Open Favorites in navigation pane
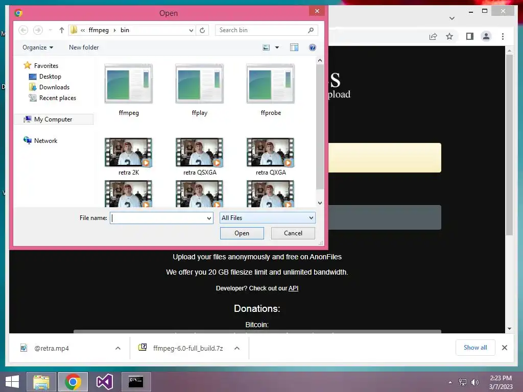 (41, 66)
